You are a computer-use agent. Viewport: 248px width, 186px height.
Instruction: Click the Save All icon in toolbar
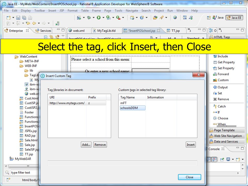pyautogui.click(x=24, y=18)
